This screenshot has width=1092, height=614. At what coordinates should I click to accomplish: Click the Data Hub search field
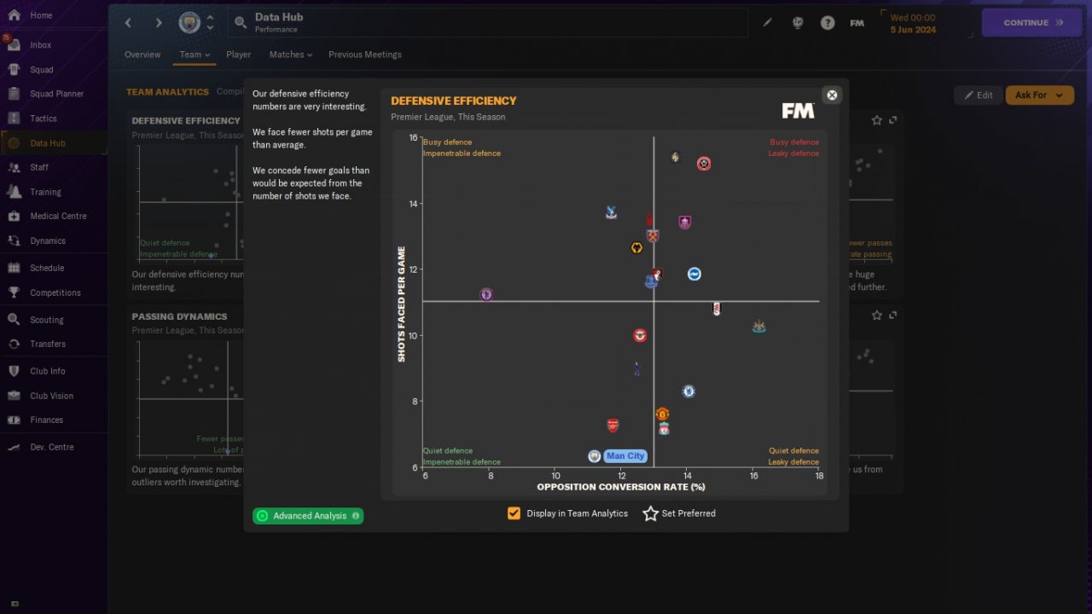pyautogui.click(x=487, y=23)
